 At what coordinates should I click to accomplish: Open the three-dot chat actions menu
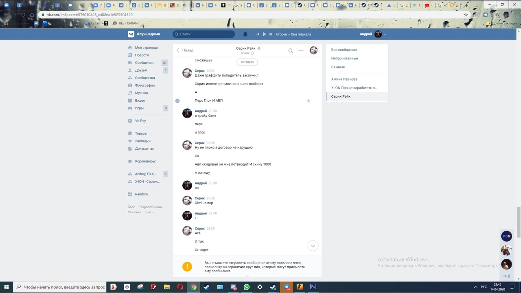(301, 50)
